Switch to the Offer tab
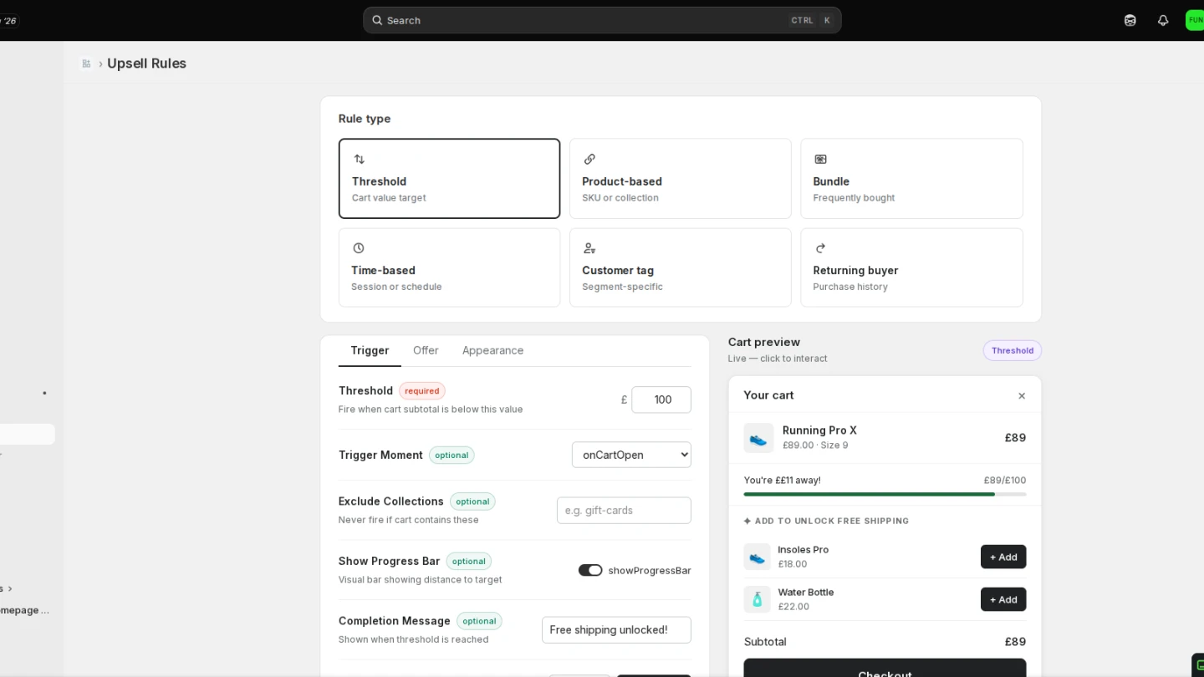 [x=426, y=350]
